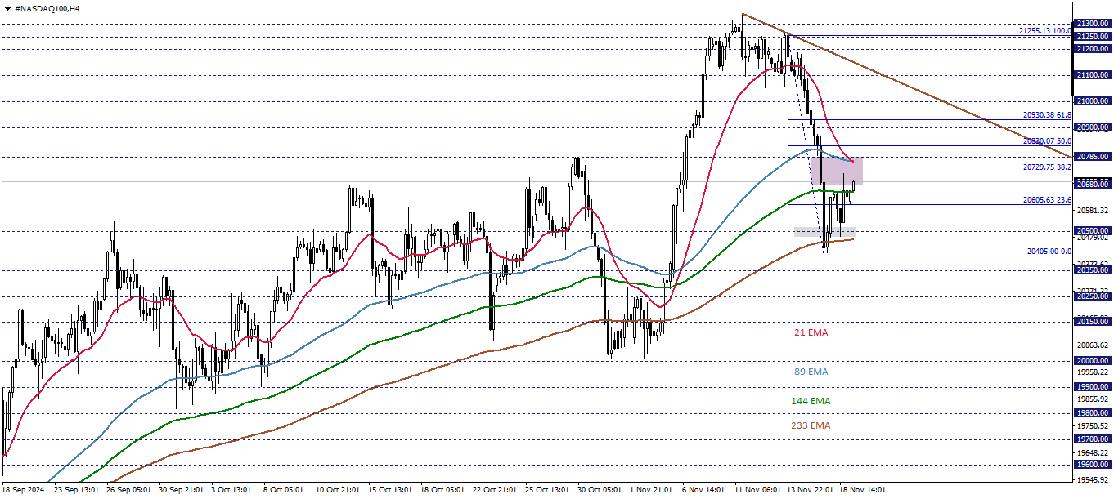1114x499 pixels.
Task: Select the 20405.00 0.0 Fibonacci label
Action: (1049, 252)
